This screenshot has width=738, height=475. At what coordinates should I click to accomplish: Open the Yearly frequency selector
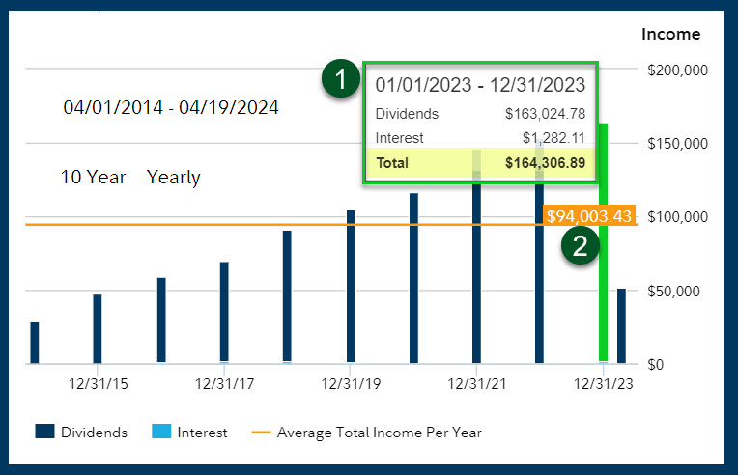pyautogui.click(x=174, y=177)
